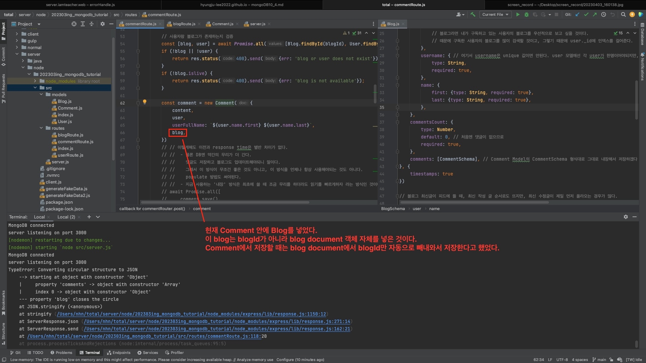Open editor tabs more options menu

click(373, 24)
